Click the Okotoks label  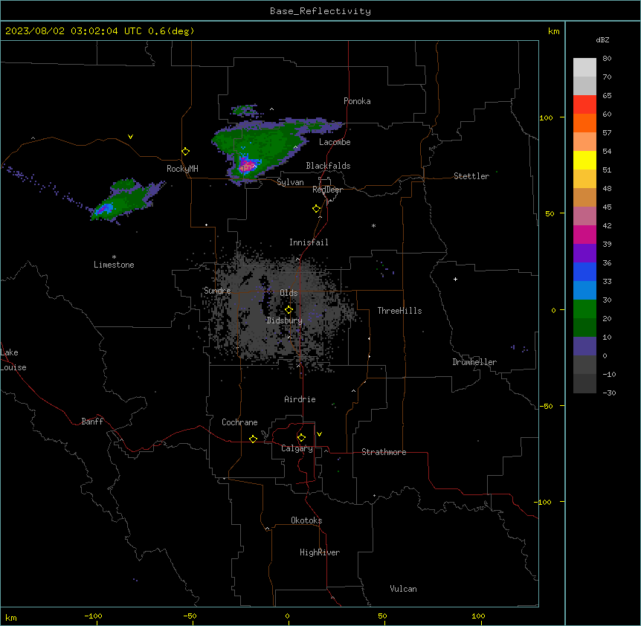coord(306,520)
